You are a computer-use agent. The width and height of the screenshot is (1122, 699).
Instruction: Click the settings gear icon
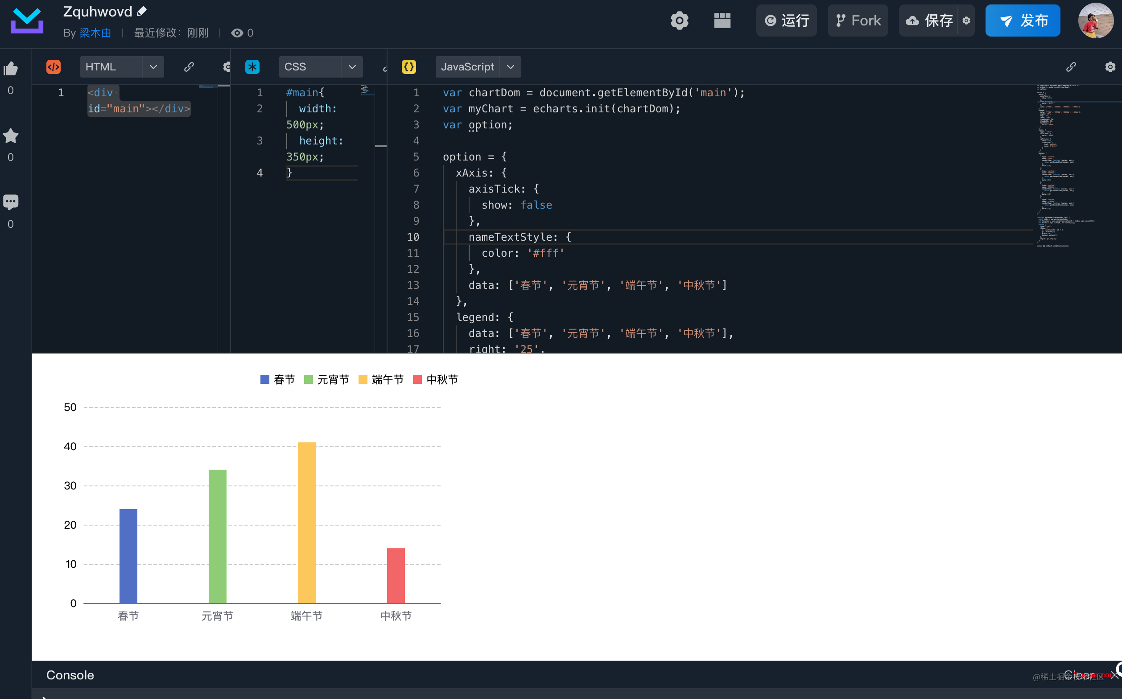[679, 20]
